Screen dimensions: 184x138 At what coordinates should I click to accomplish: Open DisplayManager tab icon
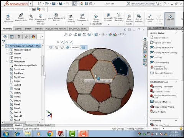pyautogui.click(x=33, y=37)
